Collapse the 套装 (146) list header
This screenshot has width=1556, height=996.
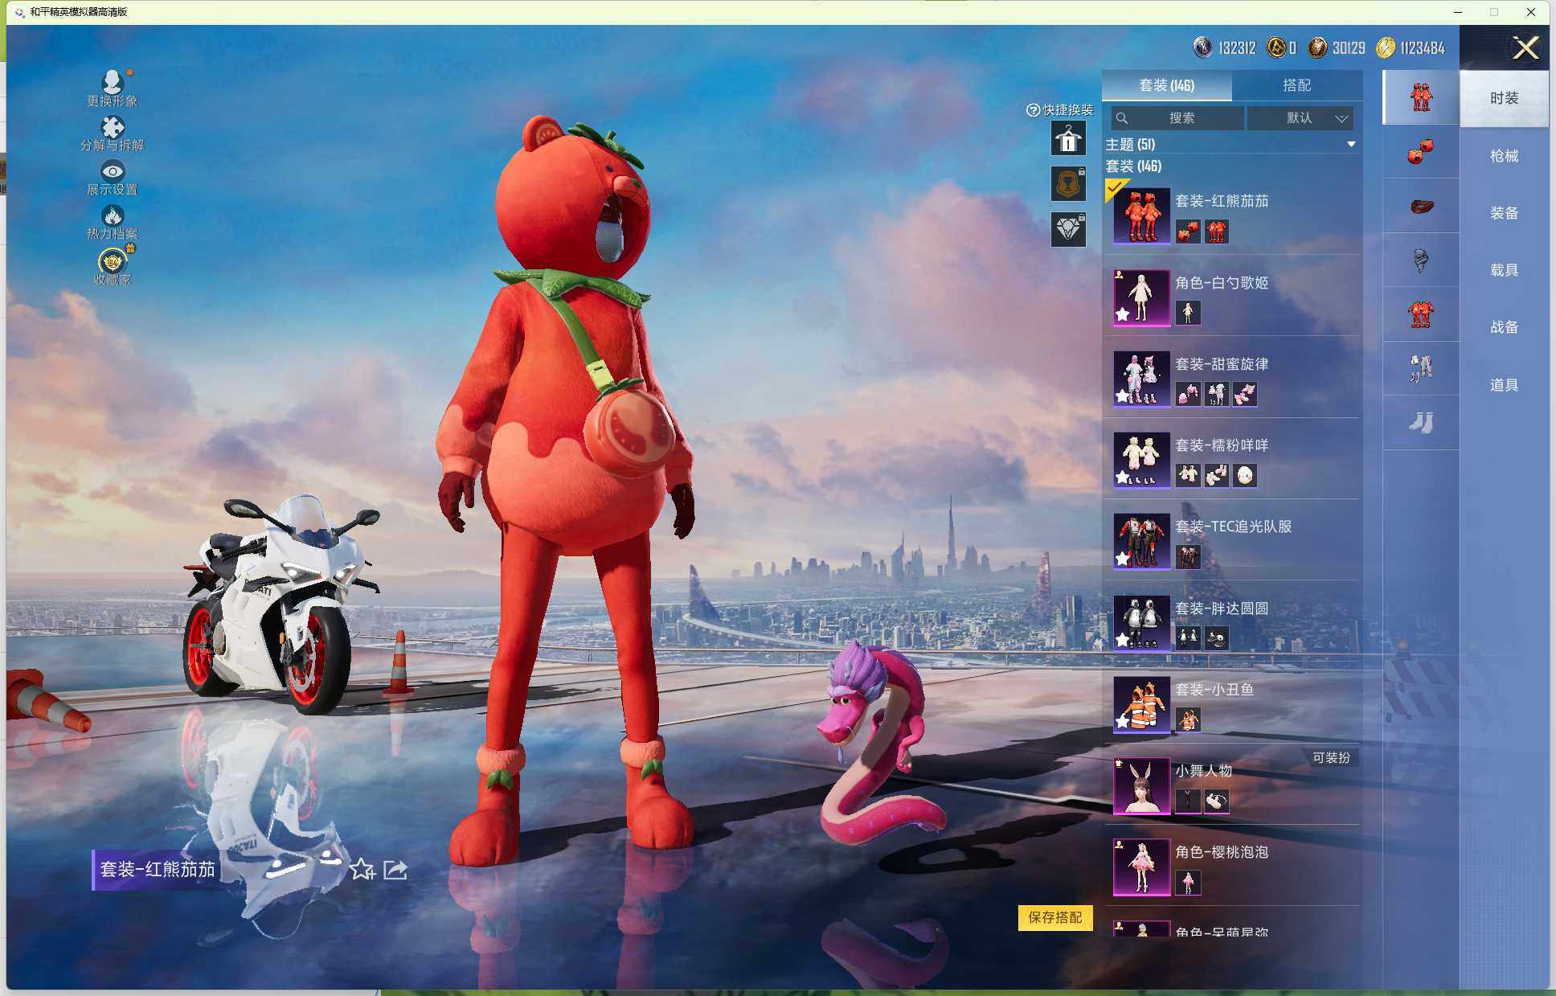pyautogui.click(x=1133, y=166)
